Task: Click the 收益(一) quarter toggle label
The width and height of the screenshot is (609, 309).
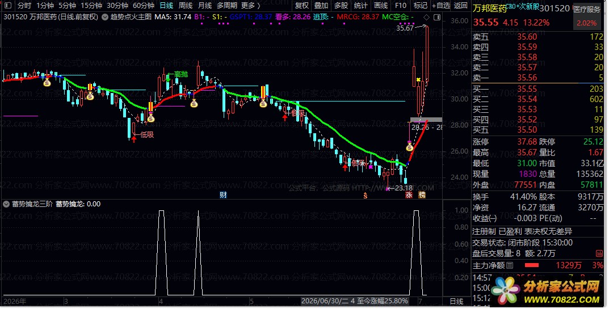Action: point(485,218)
